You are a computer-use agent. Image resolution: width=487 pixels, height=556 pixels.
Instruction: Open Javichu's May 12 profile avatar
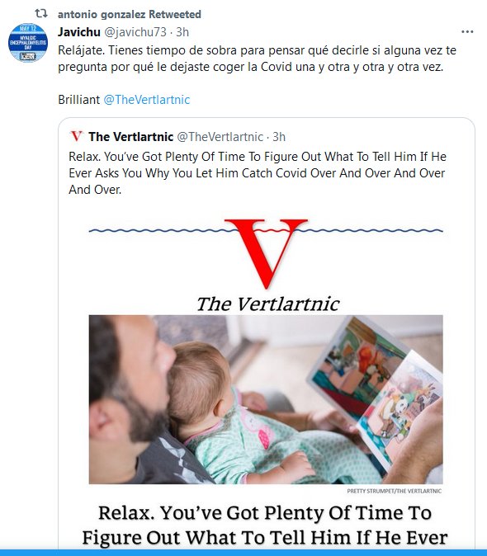pos(28,43)
